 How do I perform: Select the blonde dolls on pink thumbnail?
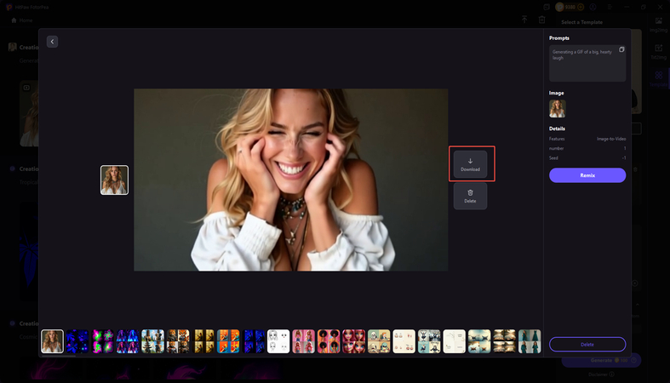(x=304, y=341)
